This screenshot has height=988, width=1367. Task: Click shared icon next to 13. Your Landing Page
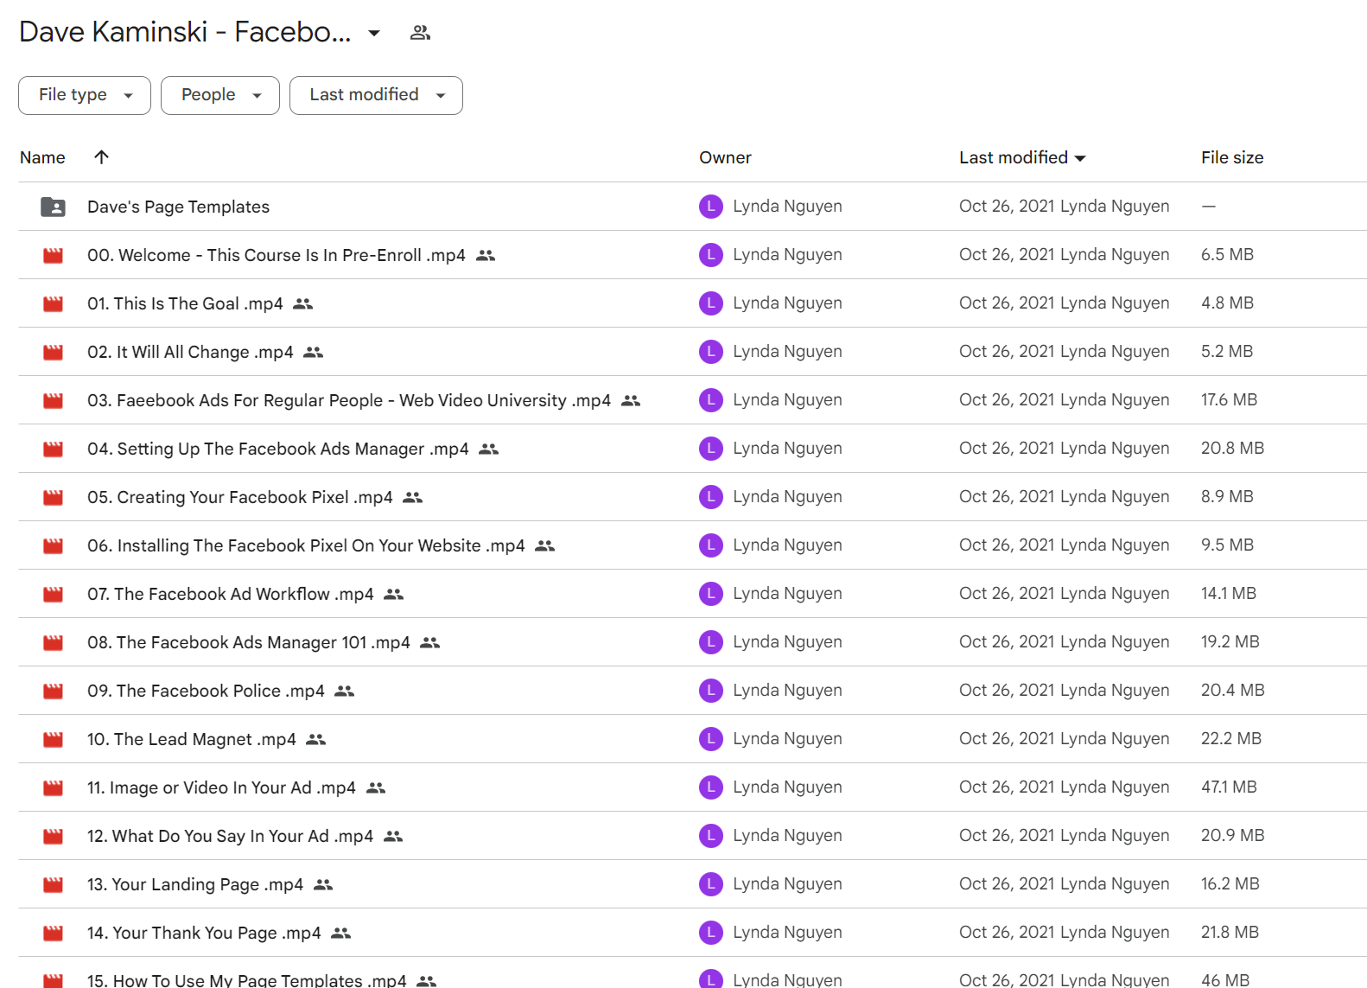click(x=323, y=884)
